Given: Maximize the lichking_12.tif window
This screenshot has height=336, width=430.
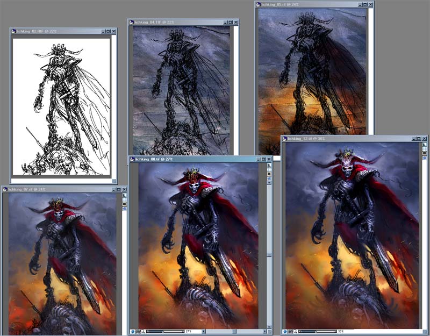Looking at the screenshot, I should (419, 139).
